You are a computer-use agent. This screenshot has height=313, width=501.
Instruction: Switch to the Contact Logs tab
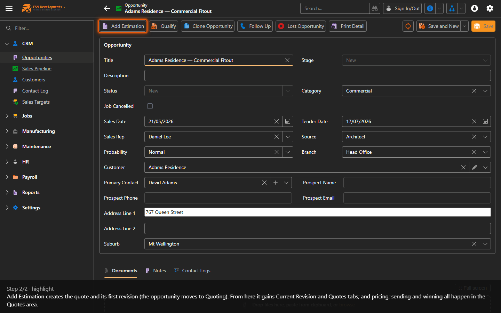click(192, 271)
